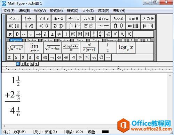Insert the fraction template from small bar
The image size is (174, 135).
94,34
